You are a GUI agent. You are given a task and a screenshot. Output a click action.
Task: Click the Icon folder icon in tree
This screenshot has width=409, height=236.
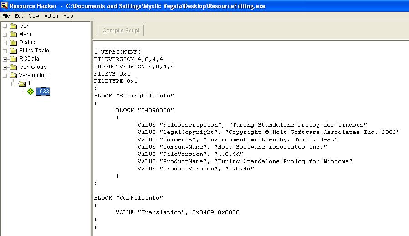(13, 26)
